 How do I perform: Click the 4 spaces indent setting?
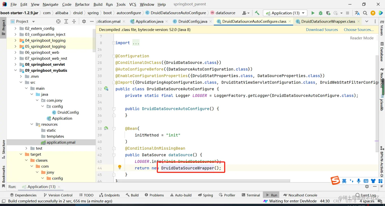(367, 201)
